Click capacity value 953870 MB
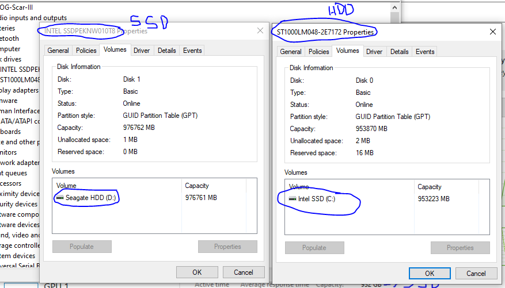The height and width of the screenshot is (288, 505). pyautogui.click(x=371, y=129)
